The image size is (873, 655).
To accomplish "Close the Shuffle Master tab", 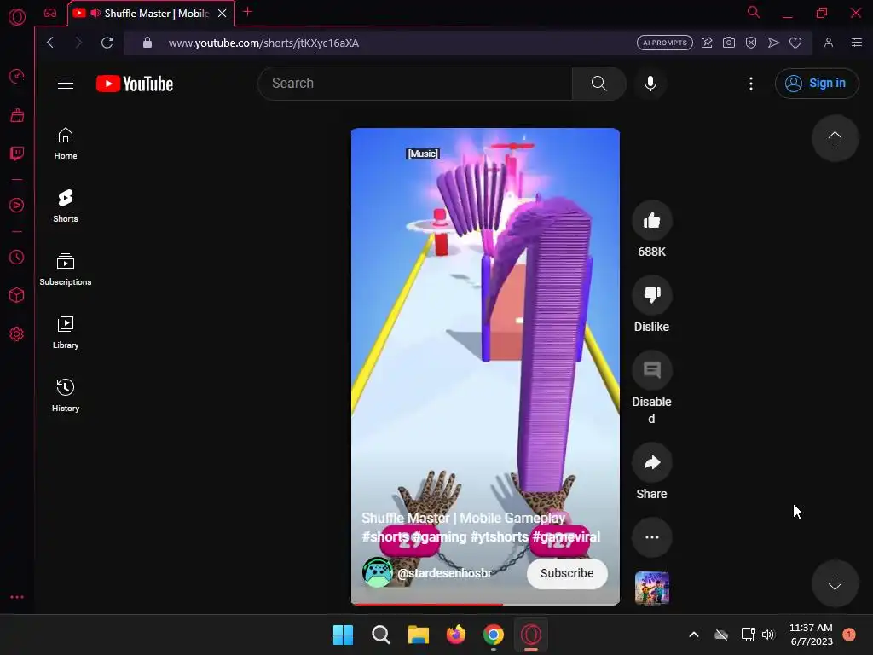I will pyautogui.click(x=223, y=14).
